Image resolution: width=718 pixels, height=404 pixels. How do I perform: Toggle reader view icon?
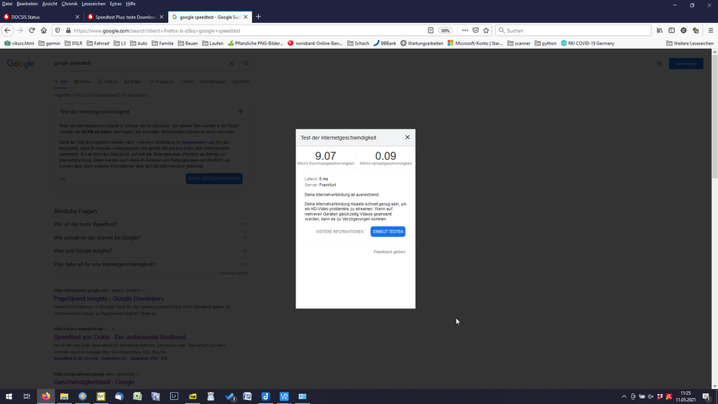tap(431, 31)
